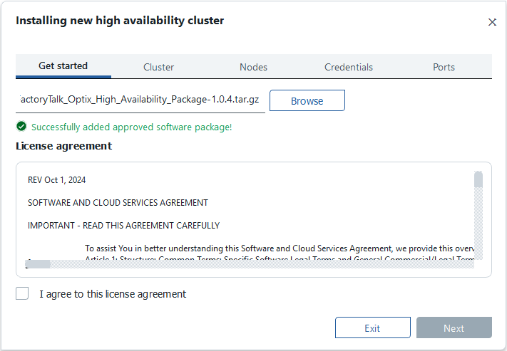This screenshot has width=507, height=351.
Task: Click Browse to choose a package
Action: coord(307,101)
